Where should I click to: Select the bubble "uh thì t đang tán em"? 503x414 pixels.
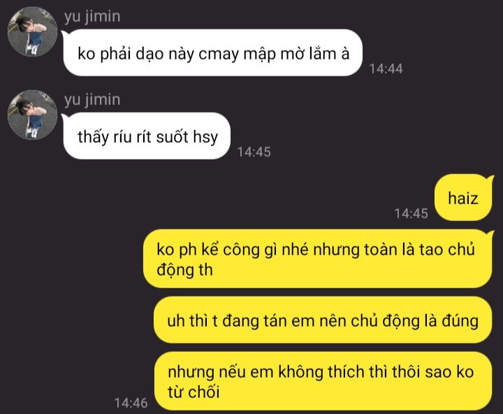323,320
